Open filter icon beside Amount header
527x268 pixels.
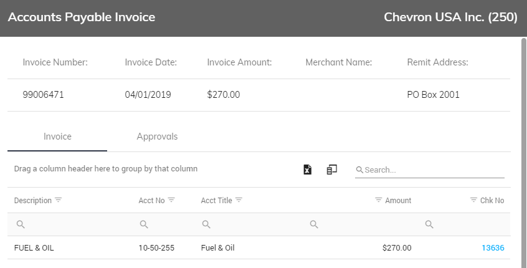(379, 200)
